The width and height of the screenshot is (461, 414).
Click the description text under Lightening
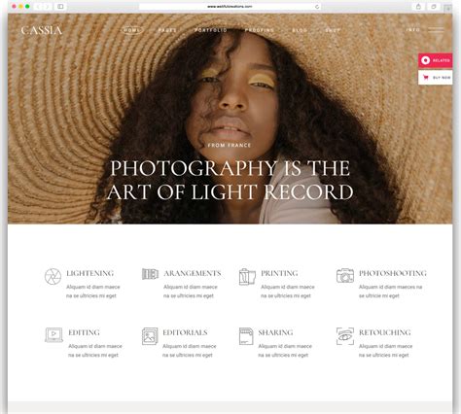[93, 292]
